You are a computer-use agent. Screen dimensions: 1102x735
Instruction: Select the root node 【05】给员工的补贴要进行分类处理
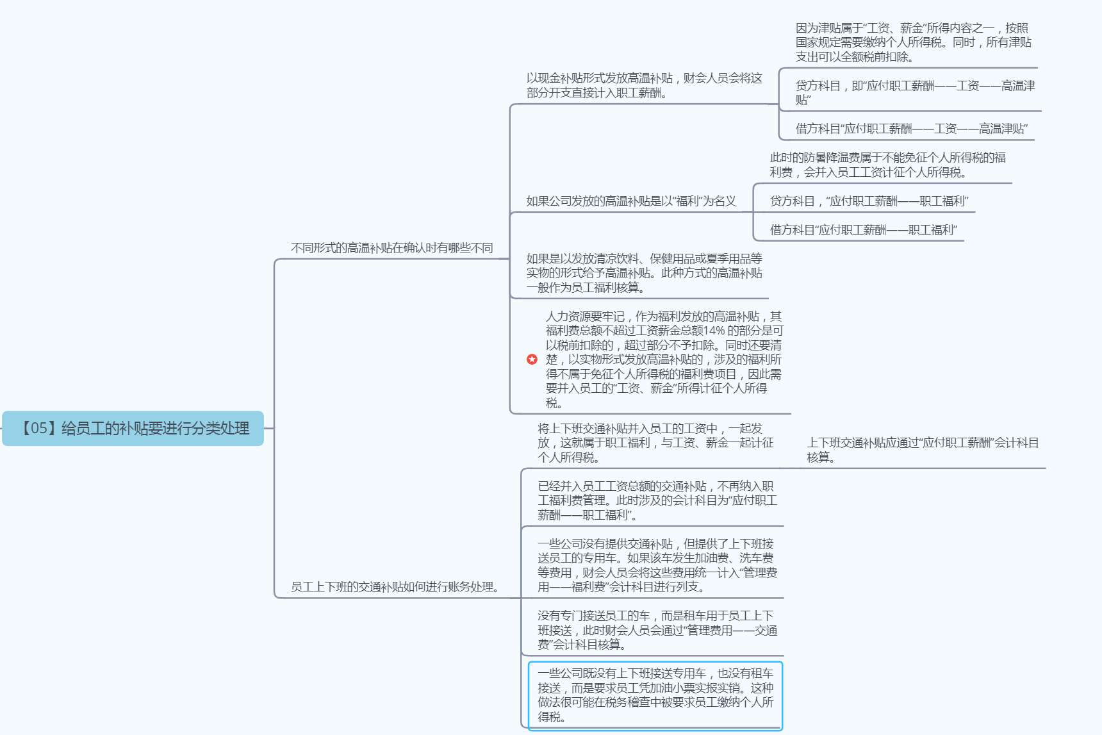[x=133, y=428]
